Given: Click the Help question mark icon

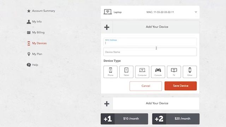Looking at the screenshot, I should (x=29, y=65).
